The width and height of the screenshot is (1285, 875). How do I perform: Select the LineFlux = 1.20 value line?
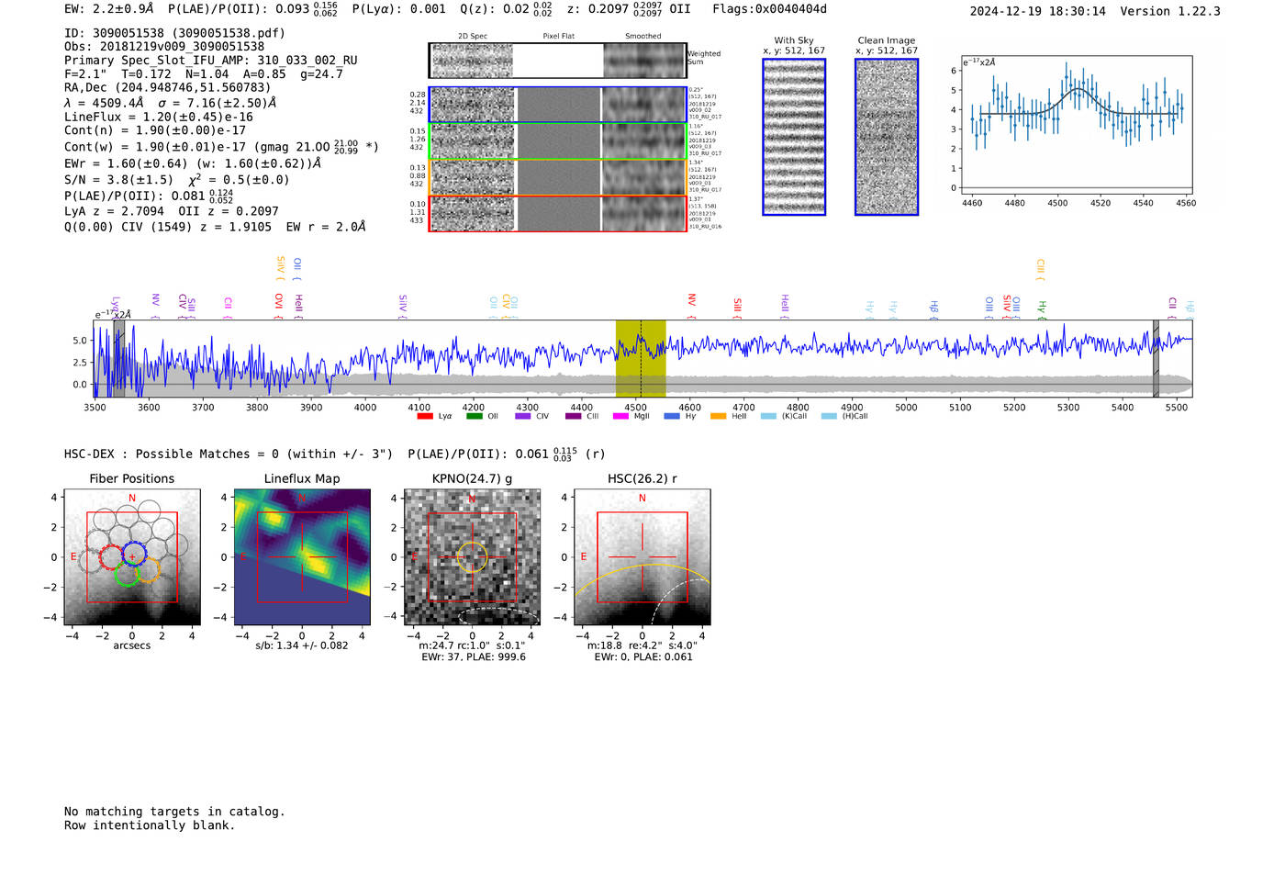[159, 118]
